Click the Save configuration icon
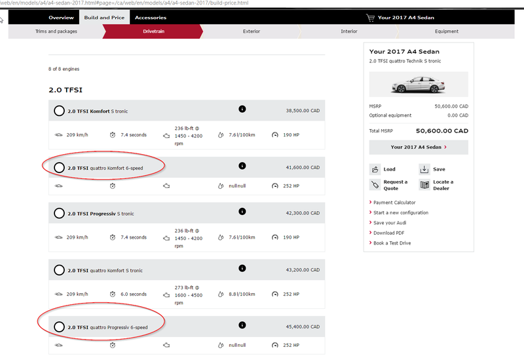The width and height of the screenshot is (524, 358). (x=424, y=169)
